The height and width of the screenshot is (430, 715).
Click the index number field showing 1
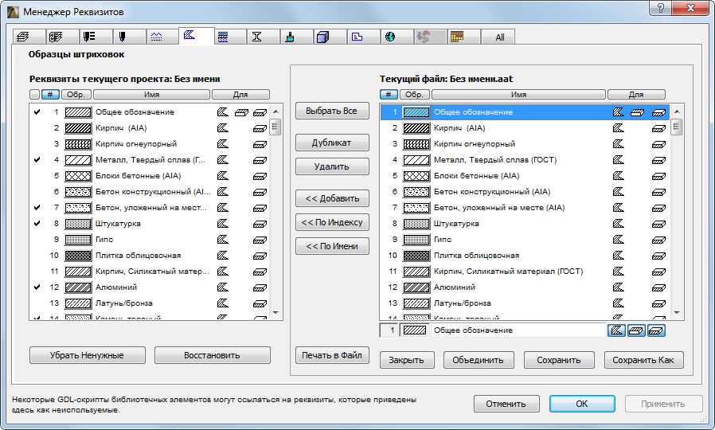(x=389, y=330)
